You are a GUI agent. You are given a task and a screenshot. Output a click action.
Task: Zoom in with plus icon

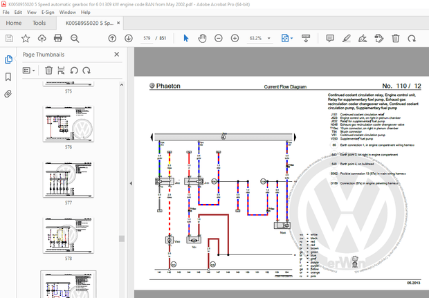235,38
